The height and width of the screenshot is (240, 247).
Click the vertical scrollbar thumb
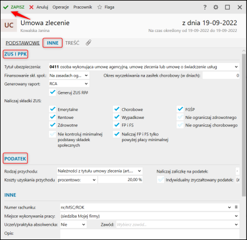coord(244,125)
